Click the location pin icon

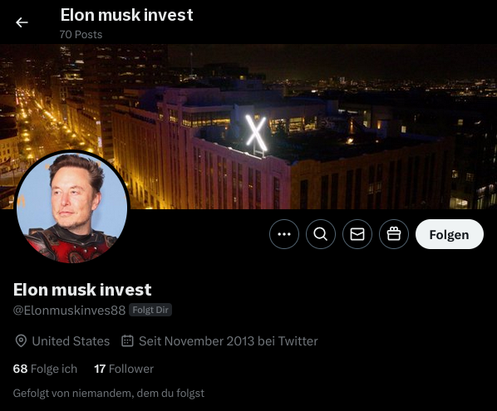pos(21,341)
